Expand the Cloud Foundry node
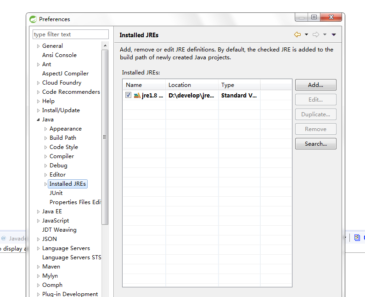365x297 pixels. coord(38,83)
